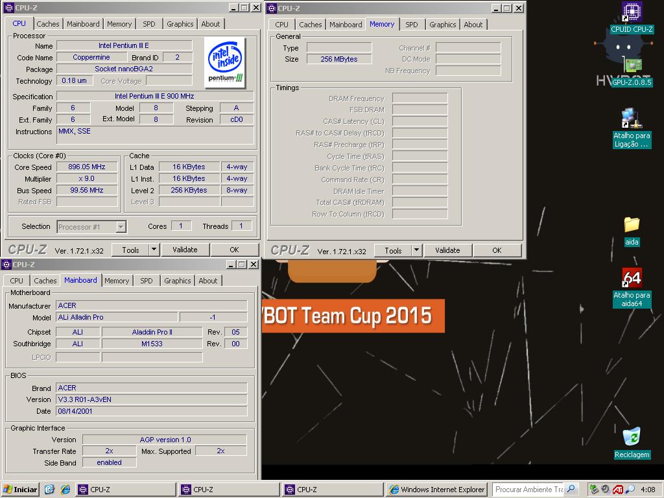
Task: Click Tools button in CPU window
Action: [130, 250]
